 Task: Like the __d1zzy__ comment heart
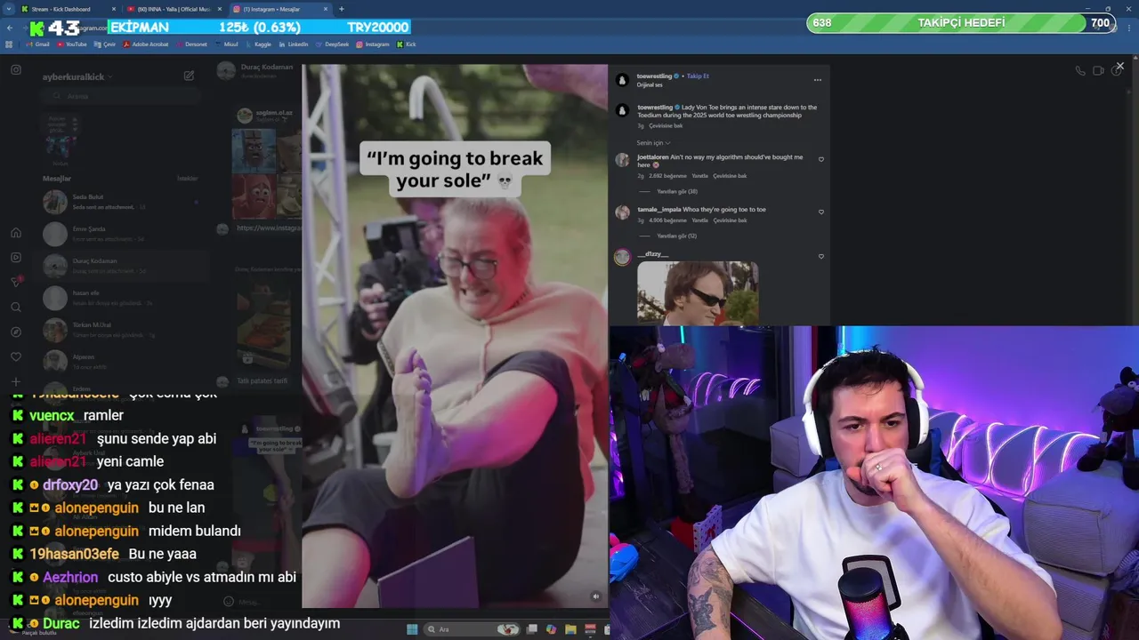click(x=820, y=257)
